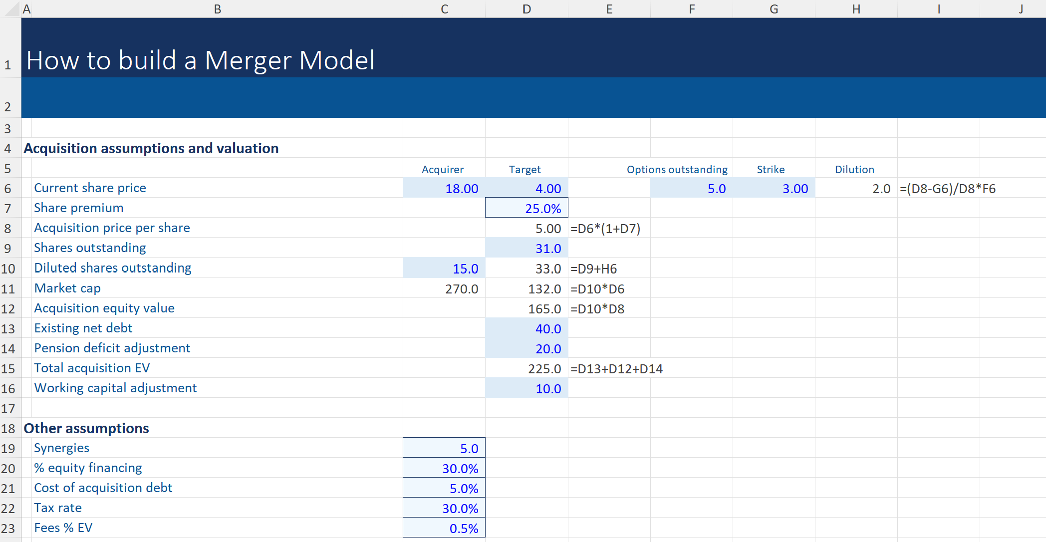1046x542 pixels.
Task: Click Target share price 4.00 cell
Action: (526, 188)
